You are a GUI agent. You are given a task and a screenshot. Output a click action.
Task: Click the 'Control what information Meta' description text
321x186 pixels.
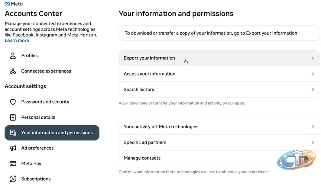[x=194, y=172]
